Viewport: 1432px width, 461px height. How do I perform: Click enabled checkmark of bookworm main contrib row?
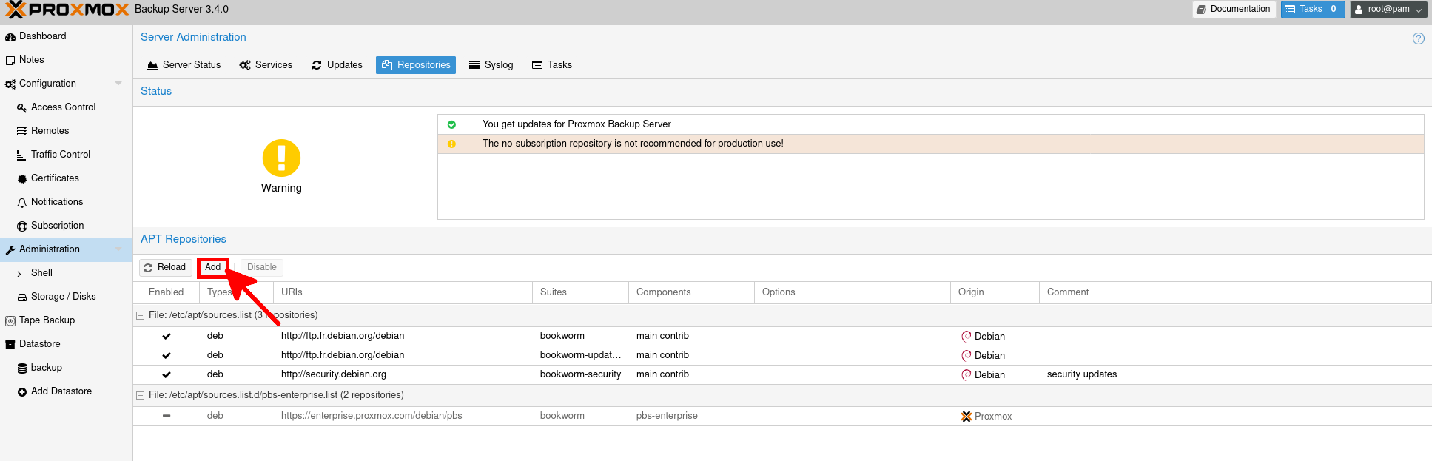click(167, 336)
